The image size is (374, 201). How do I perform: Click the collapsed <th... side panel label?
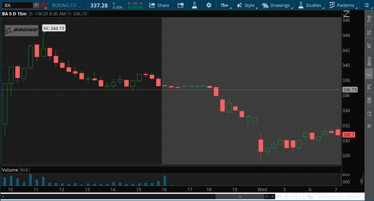click(x=362, y=180)
